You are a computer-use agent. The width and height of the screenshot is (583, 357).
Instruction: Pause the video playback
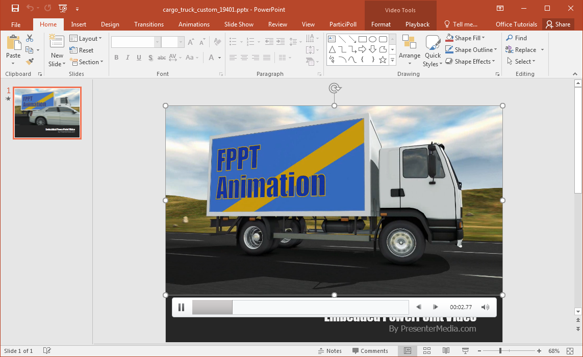tap(182, 307)
